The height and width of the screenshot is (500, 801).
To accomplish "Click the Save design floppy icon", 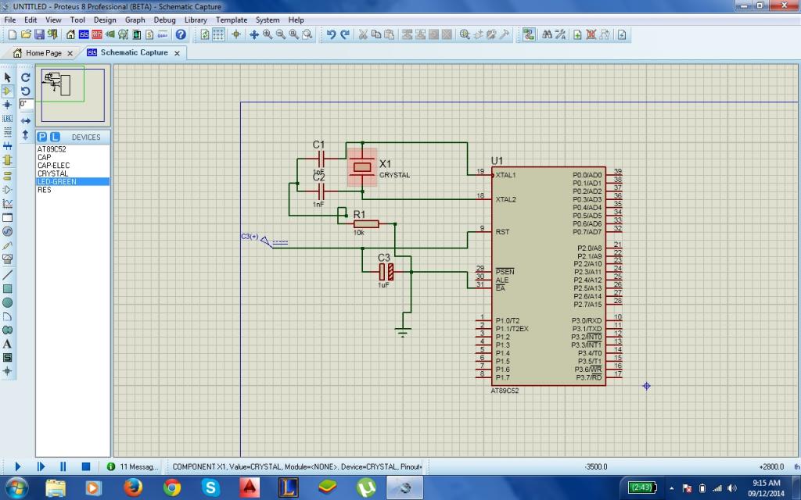I will click(x=39, y=34).
